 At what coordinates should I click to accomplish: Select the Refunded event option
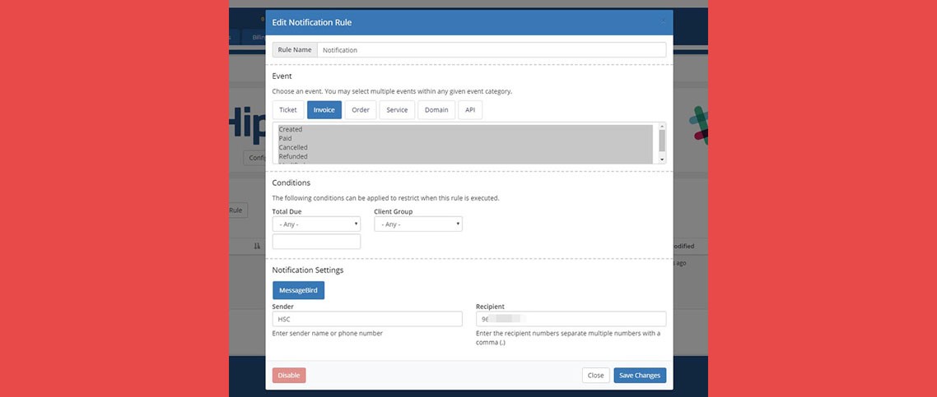[x=293, y=156]
